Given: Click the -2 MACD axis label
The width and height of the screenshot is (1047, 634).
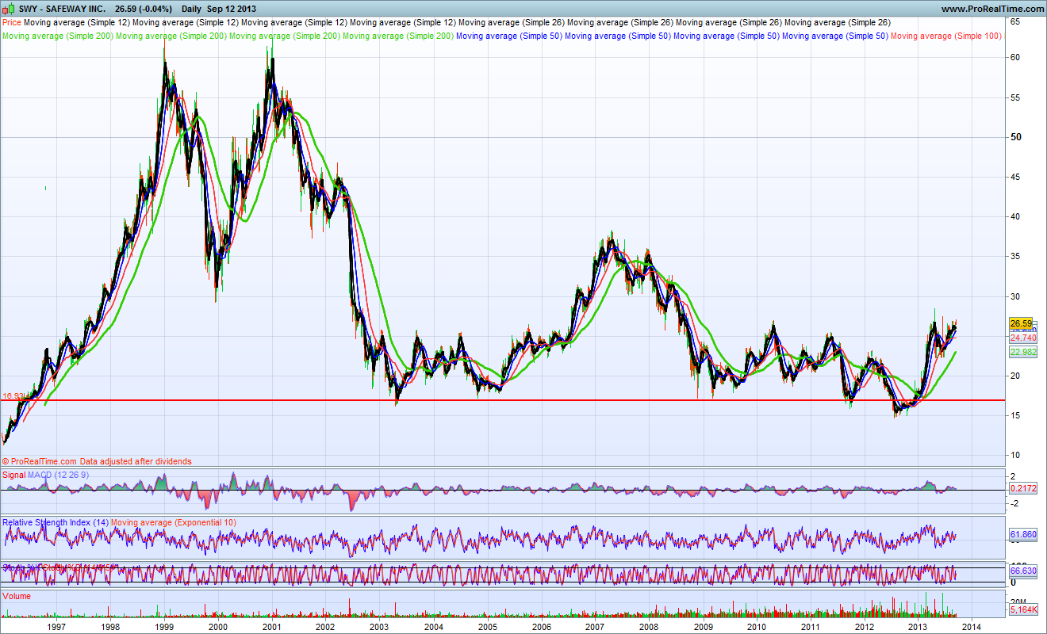Looking at the screenshot, I should click(1014, 503).
